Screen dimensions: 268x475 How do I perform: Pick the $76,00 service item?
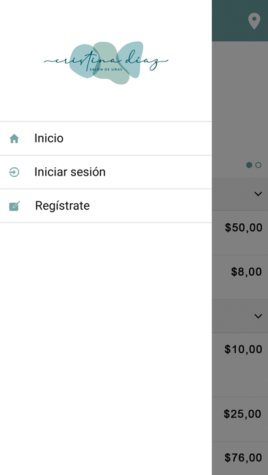[x=240, y=458]
